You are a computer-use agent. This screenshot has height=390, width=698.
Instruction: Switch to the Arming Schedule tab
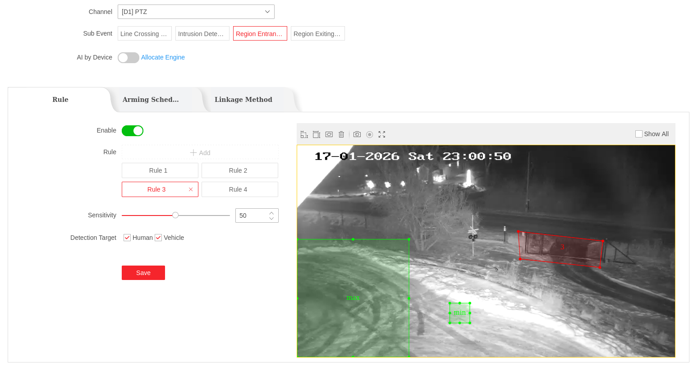[151, 100]
